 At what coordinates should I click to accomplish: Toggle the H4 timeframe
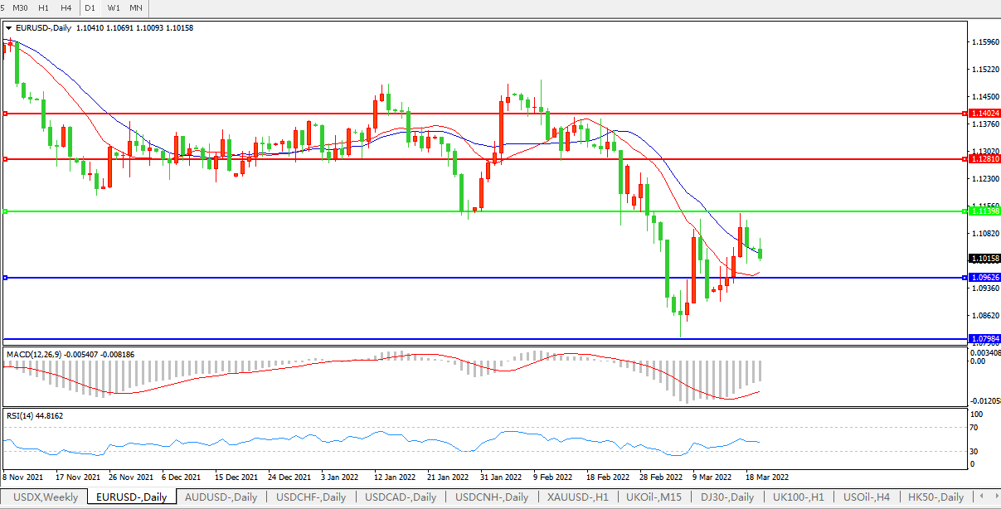pyautogui.click(x=66, y=7)
